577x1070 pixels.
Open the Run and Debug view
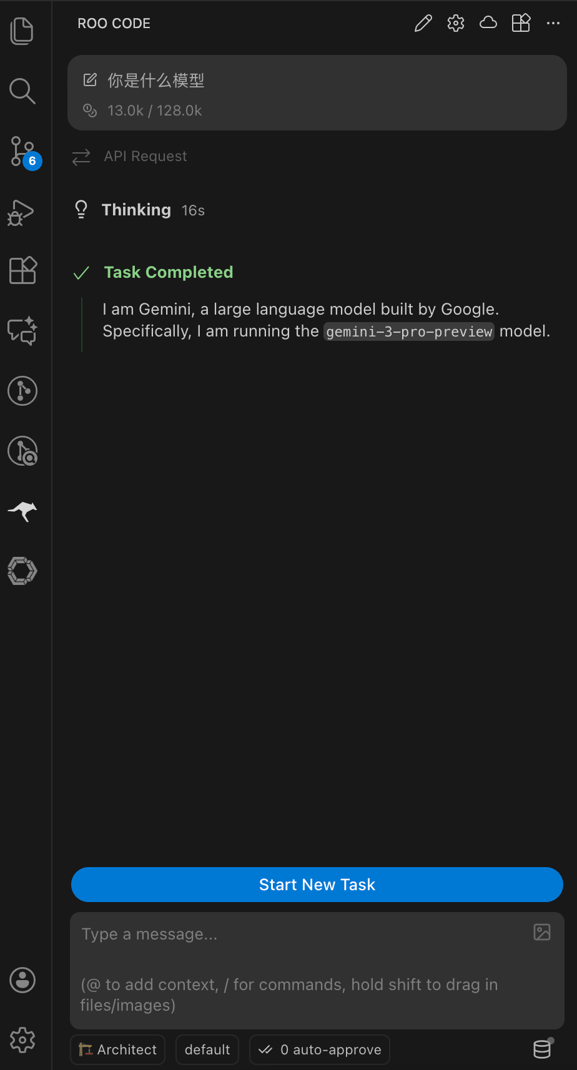[22, 212]
